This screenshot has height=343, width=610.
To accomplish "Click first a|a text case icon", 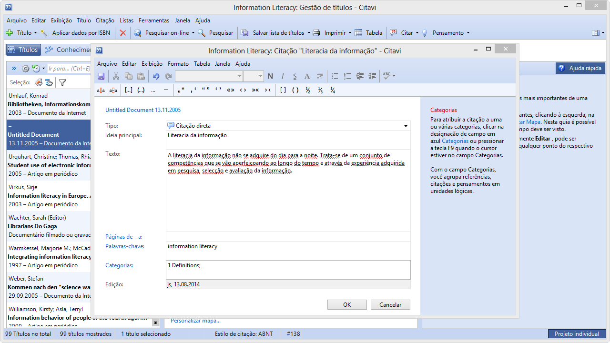I will coord(101,90).
